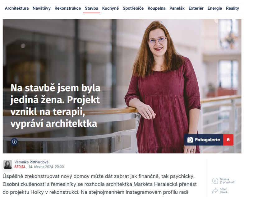Open author link Veronika Pitthardová
Viewport: 258px width, 197px height.
tap(31, 162)
